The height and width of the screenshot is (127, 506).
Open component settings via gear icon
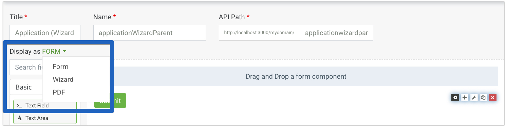(455, 98)
